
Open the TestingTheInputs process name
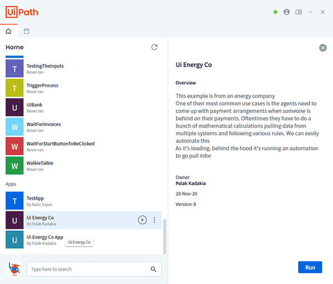(x=45, y=66)
